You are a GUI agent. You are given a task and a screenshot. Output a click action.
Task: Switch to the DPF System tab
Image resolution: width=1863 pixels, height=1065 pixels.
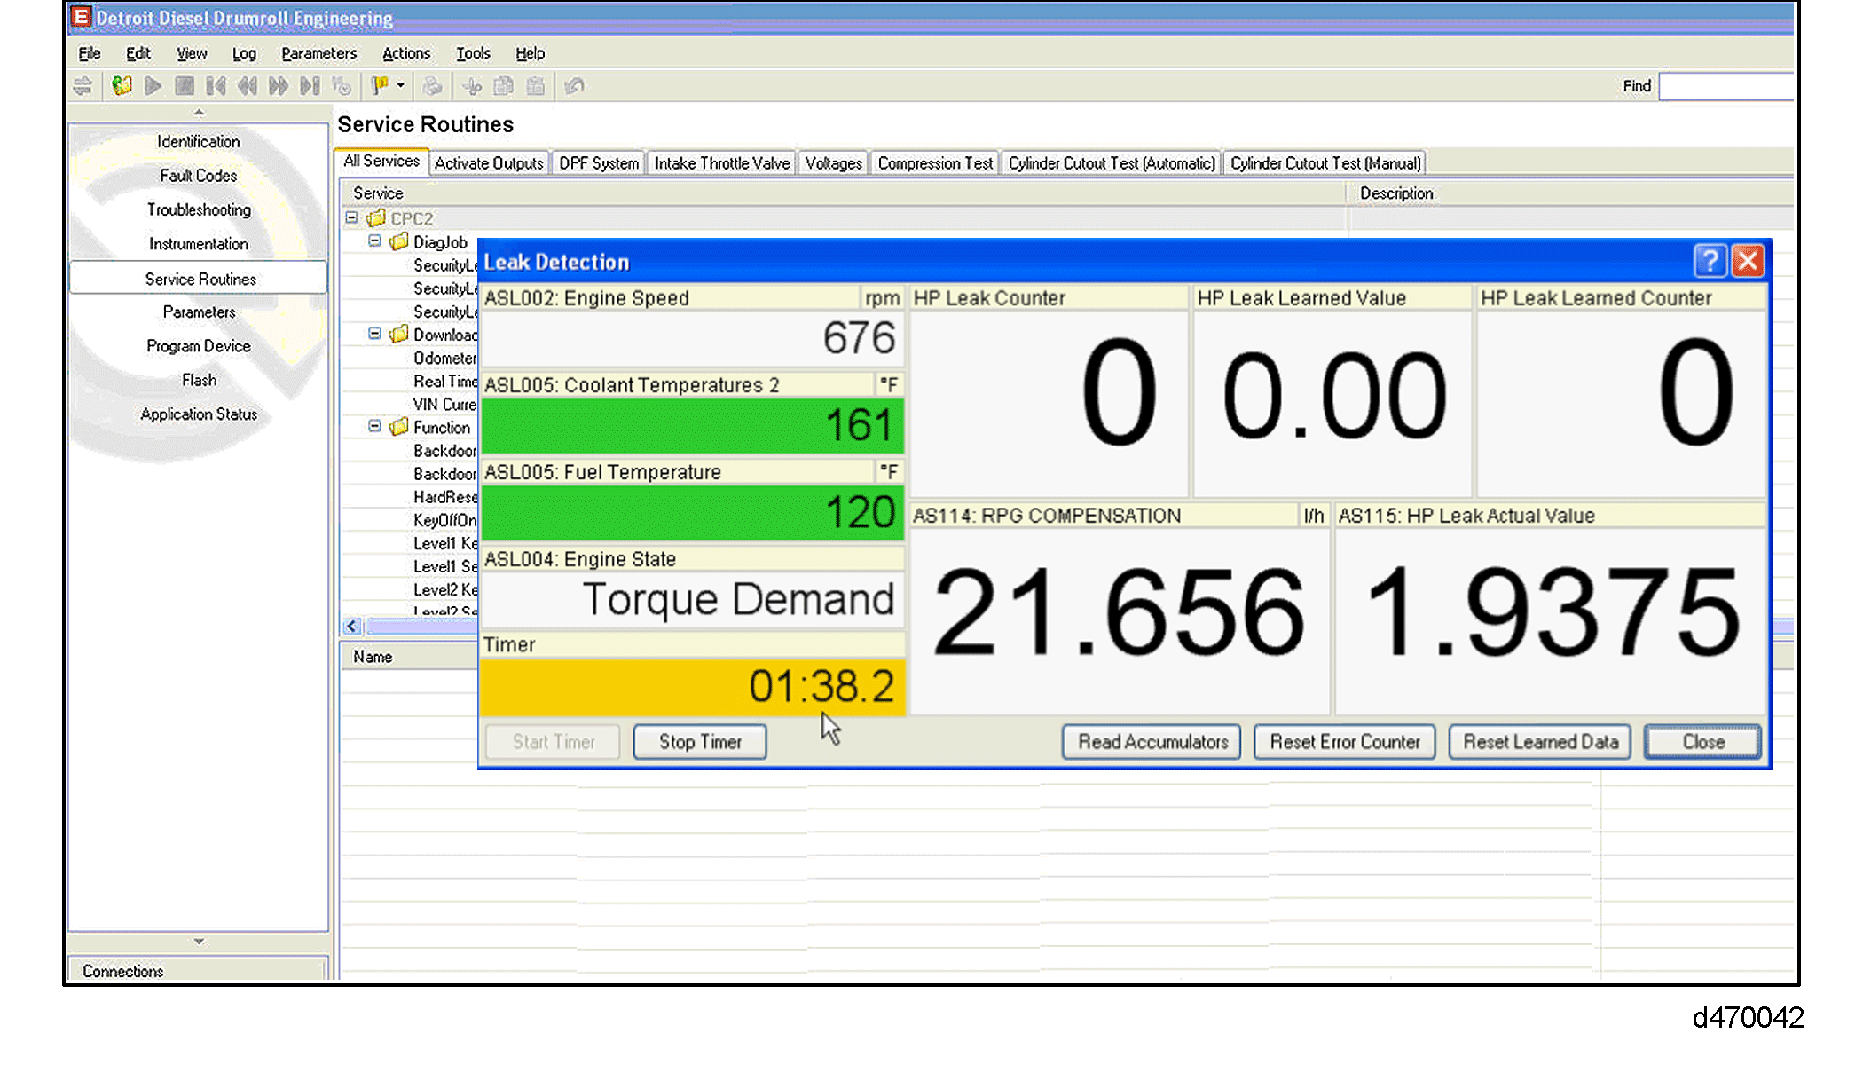pos(599,163)
